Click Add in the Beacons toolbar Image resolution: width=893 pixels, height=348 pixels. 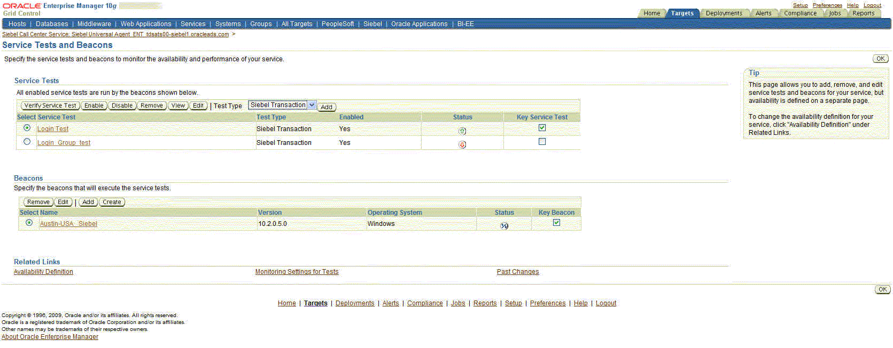click(x=88, y=202)
